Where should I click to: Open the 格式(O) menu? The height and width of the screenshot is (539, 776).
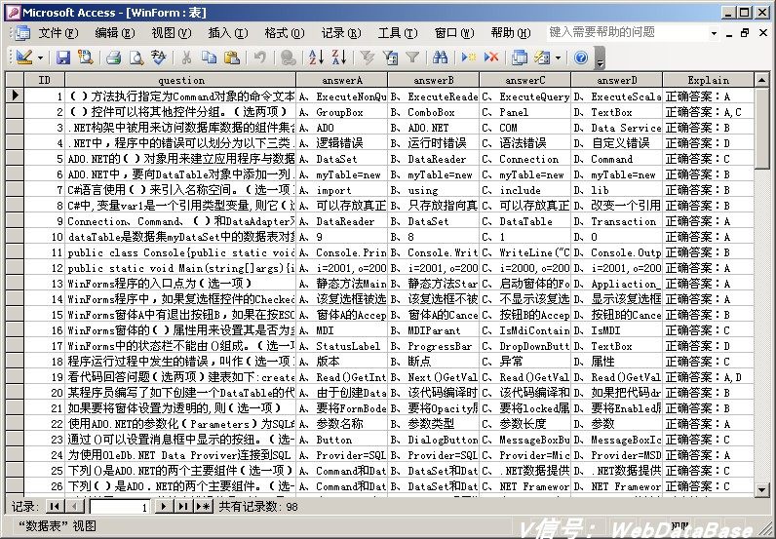pos(284,33)
